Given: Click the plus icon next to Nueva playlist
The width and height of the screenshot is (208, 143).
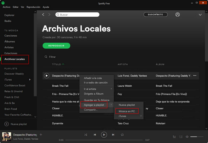Looking at the screenshot, I should 7,124.
